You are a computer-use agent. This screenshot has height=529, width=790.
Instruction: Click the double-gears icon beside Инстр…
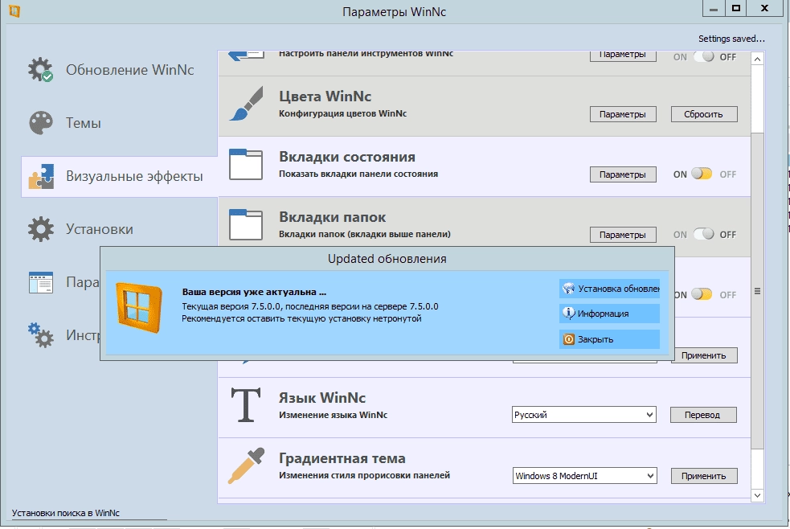[x=40, y=335]
